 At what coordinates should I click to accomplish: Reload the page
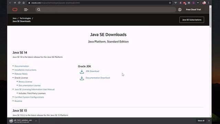[19, 3]
